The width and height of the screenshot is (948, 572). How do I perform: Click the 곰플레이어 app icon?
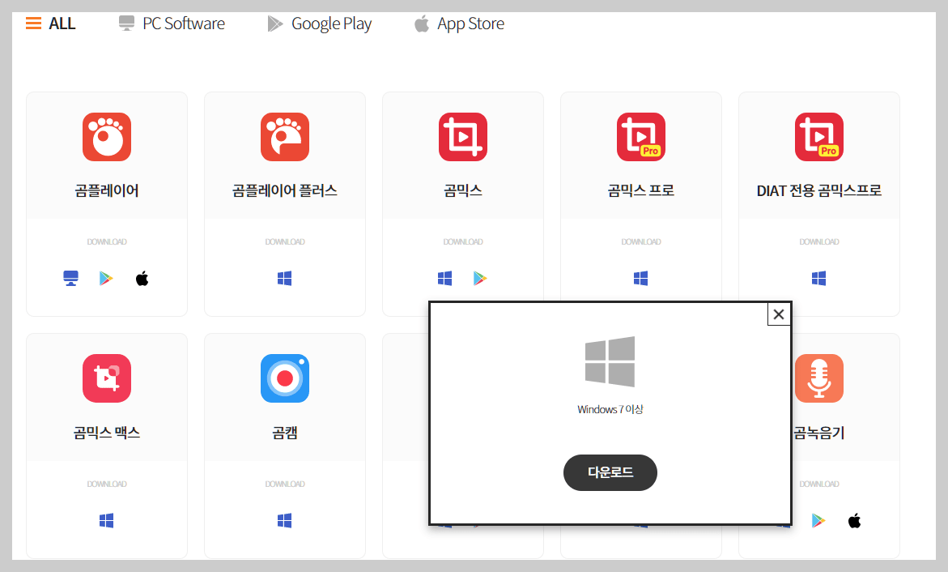click(107, 137)
